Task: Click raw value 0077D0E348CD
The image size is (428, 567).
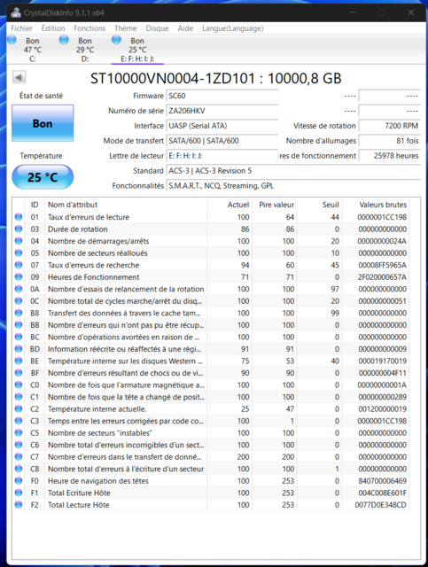Action: (x=381, y=505)
